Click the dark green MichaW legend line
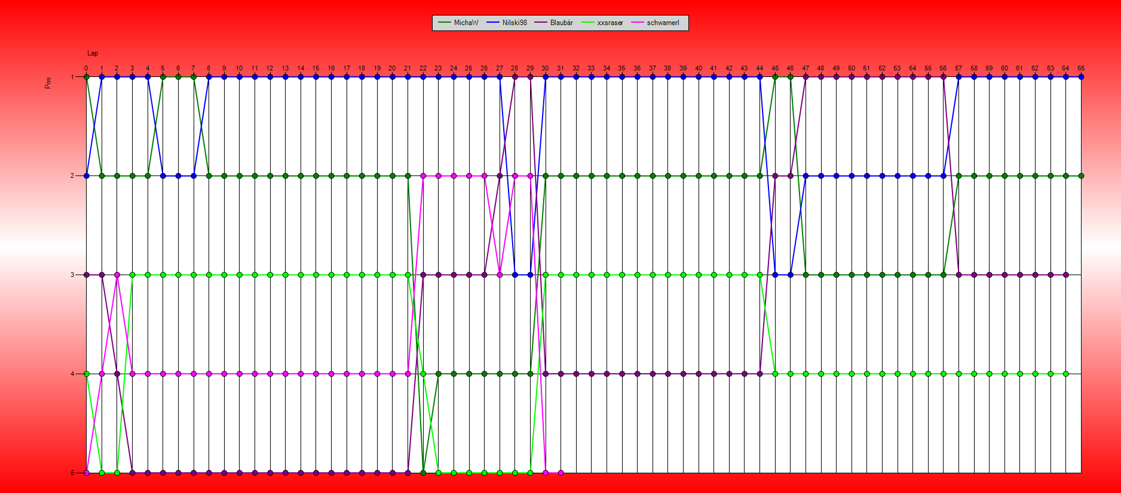This screenshot has height=493, width=1121. click(x=445, y=23)
